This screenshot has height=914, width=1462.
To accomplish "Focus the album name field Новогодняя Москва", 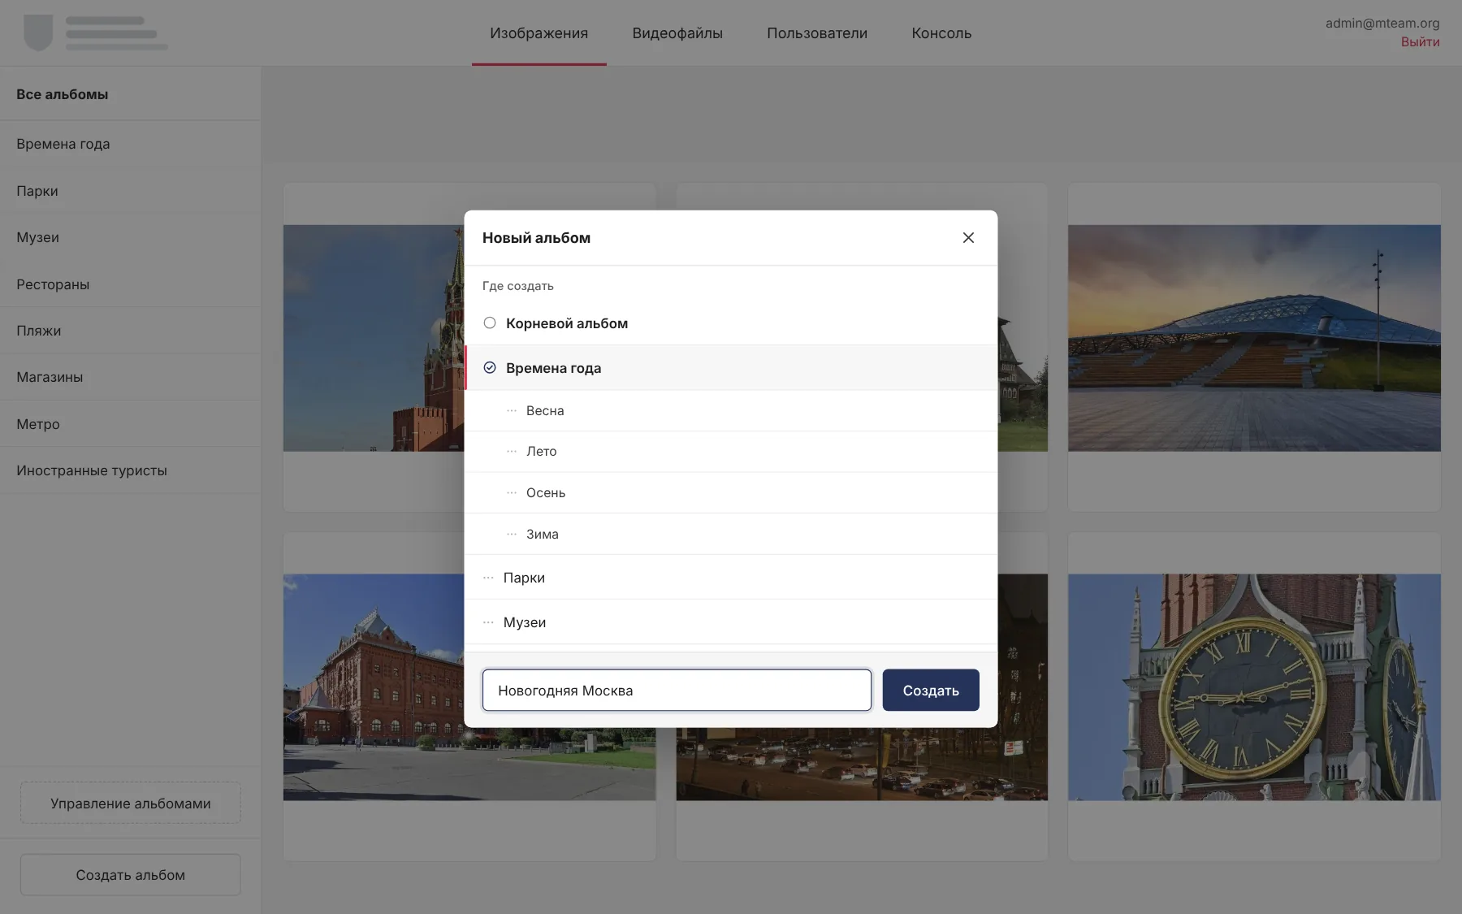I will pos(677,690).
